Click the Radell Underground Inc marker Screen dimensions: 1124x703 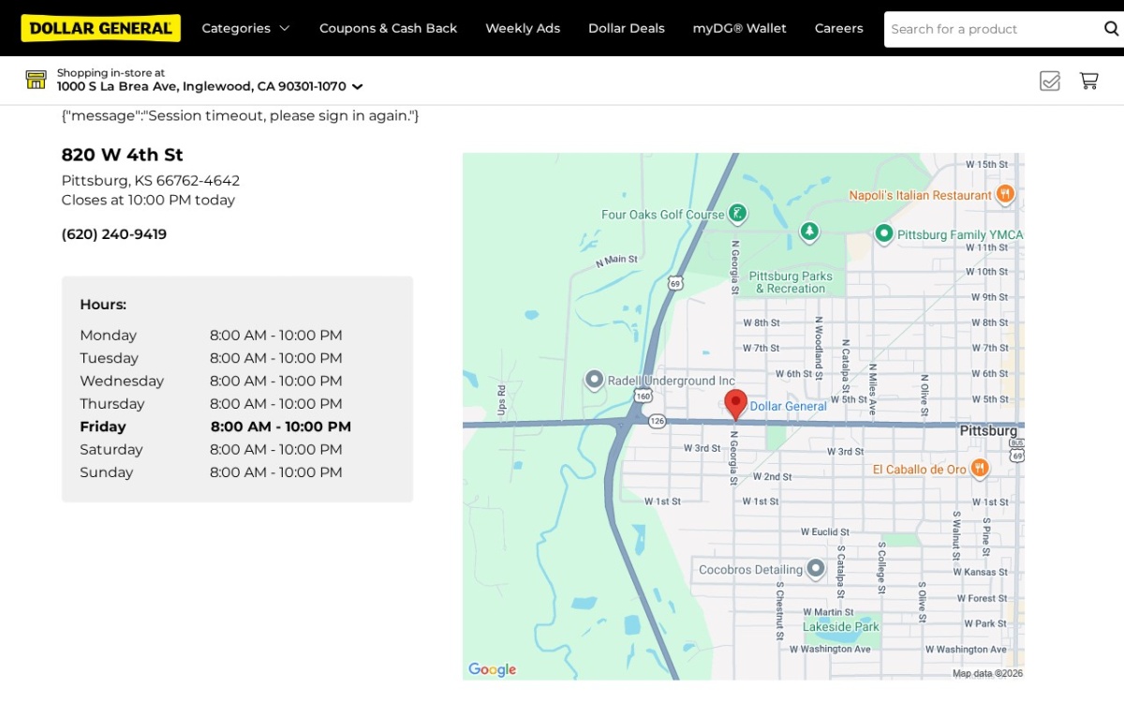(x=594, y=379)
